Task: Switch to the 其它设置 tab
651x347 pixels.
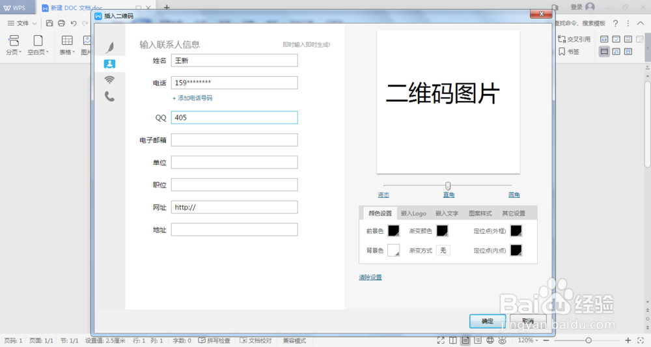Action: coord(514,214)
